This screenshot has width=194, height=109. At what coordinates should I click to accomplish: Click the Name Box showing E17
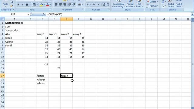pyautogui.click(x=13, y=14)
